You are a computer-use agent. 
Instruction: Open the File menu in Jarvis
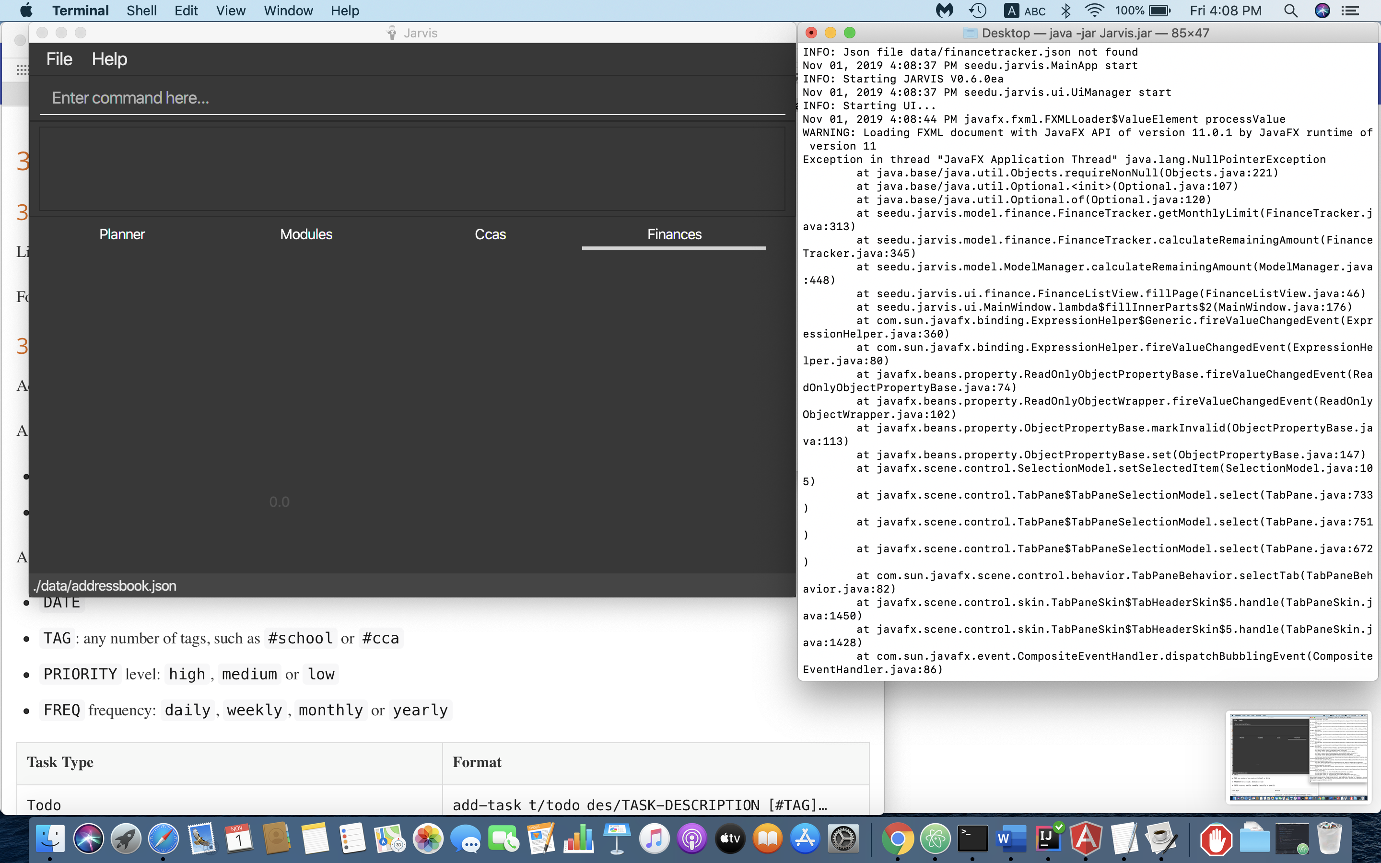pos(58,58)
